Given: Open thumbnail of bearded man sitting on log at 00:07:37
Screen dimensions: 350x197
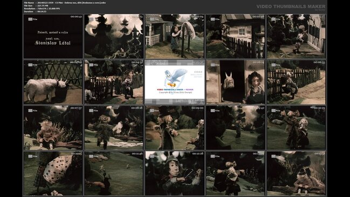Looking at the screenshot, I should click(x=53, y=128).
